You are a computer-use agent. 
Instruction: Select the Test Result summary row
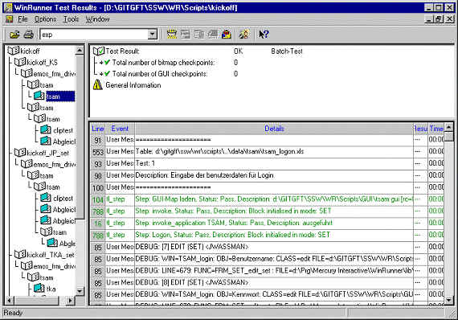(122, 51)
